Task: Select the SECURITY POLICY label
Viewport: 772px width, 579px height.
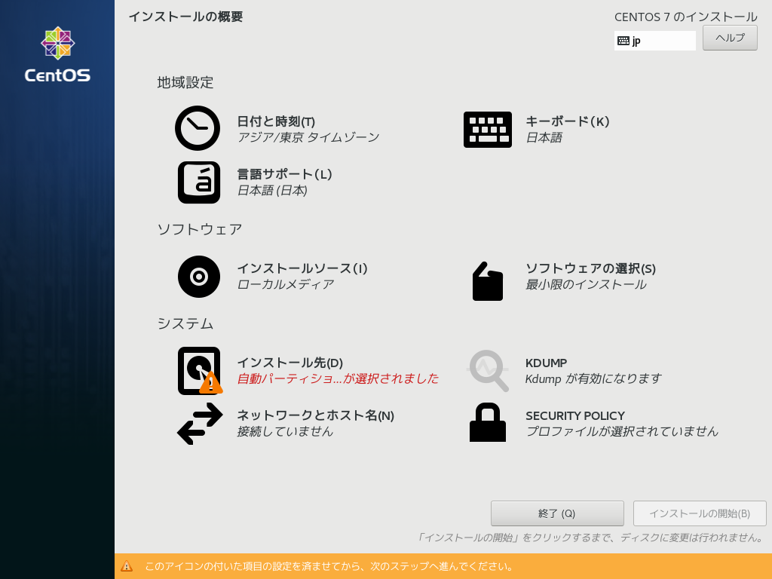Action: (x=575, y=415)
